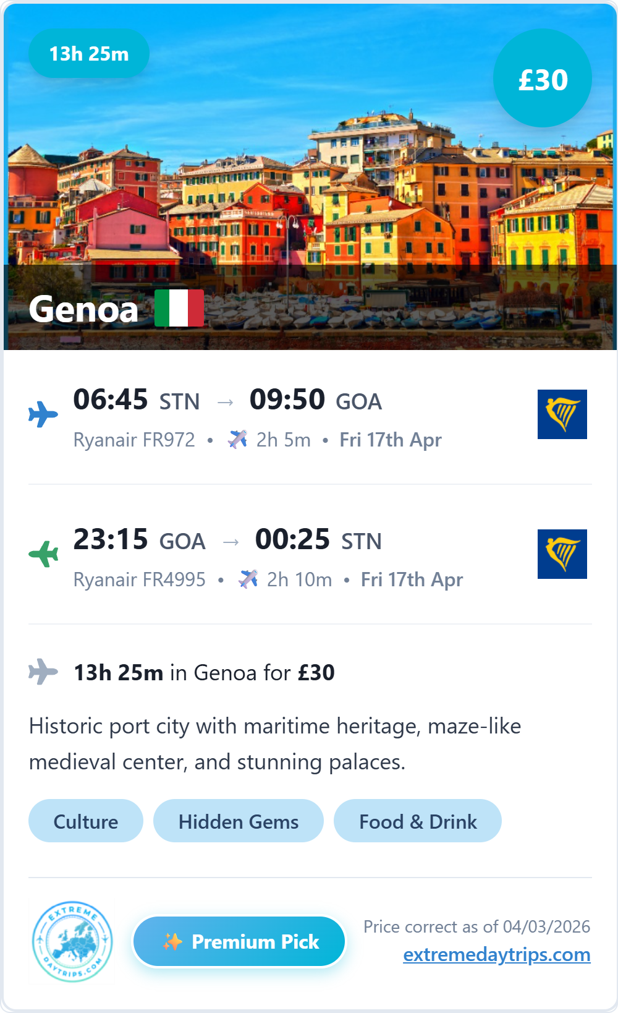Click the Extreme Day Trips circular logo
618x1013 pixels.
[x=72, y=942]
